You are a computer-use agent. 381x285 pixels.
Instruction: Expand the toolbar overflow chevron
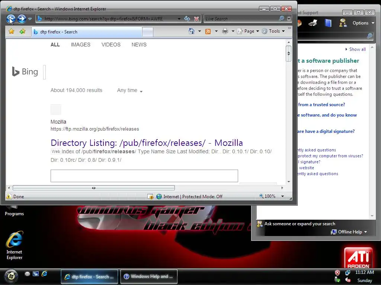coord(289,28)
